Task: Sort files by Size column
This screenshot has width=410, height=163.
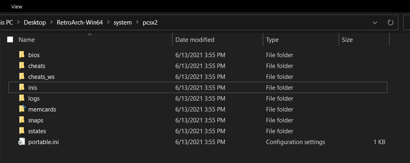Action: 347,40
